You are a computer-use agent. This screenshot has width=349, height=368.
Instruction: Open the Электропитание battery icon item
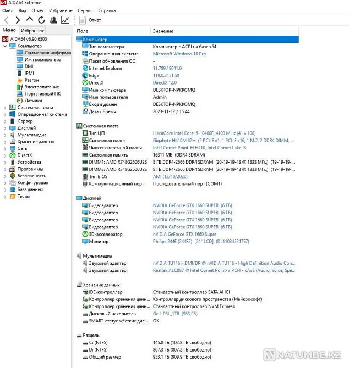click(20, 87)
